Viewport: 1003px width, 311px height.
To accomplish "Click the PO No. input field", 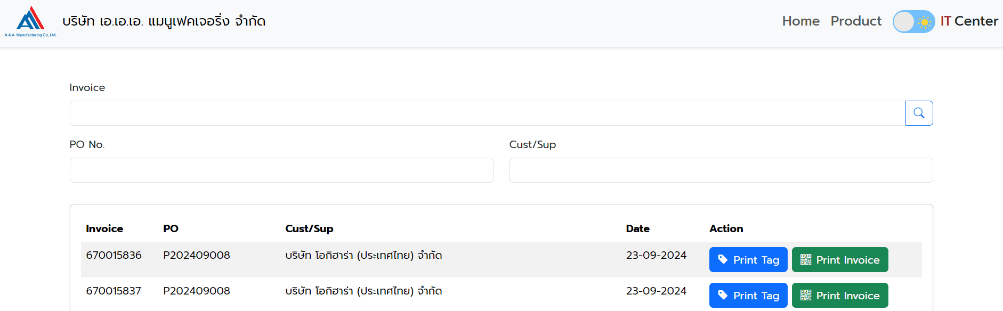I will click(x=281, y=170).
